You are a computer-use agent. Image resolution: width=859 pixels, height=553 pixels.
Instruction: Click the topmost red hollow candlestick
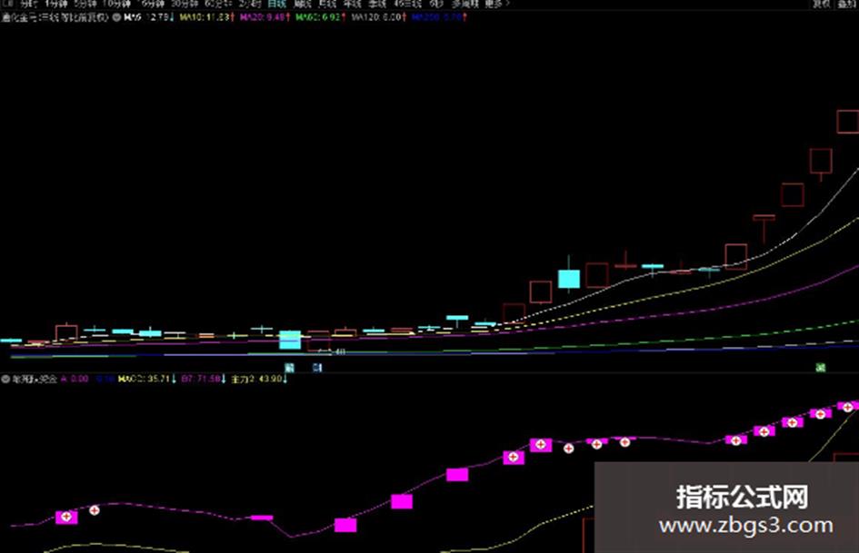point(847,122)
